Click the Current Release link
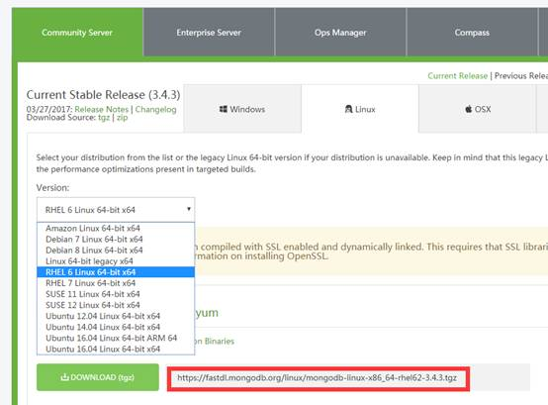548x405 pixels. (x=457, y=76)
